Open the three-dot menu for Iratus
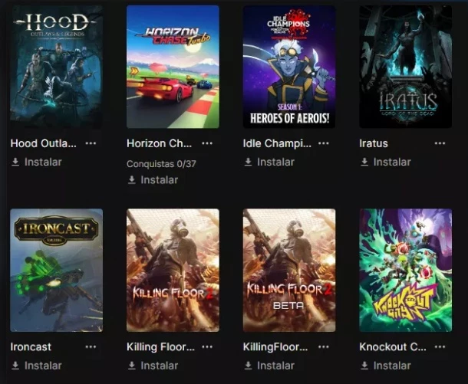Screen dimensions: 468x384 coord(440,143)
